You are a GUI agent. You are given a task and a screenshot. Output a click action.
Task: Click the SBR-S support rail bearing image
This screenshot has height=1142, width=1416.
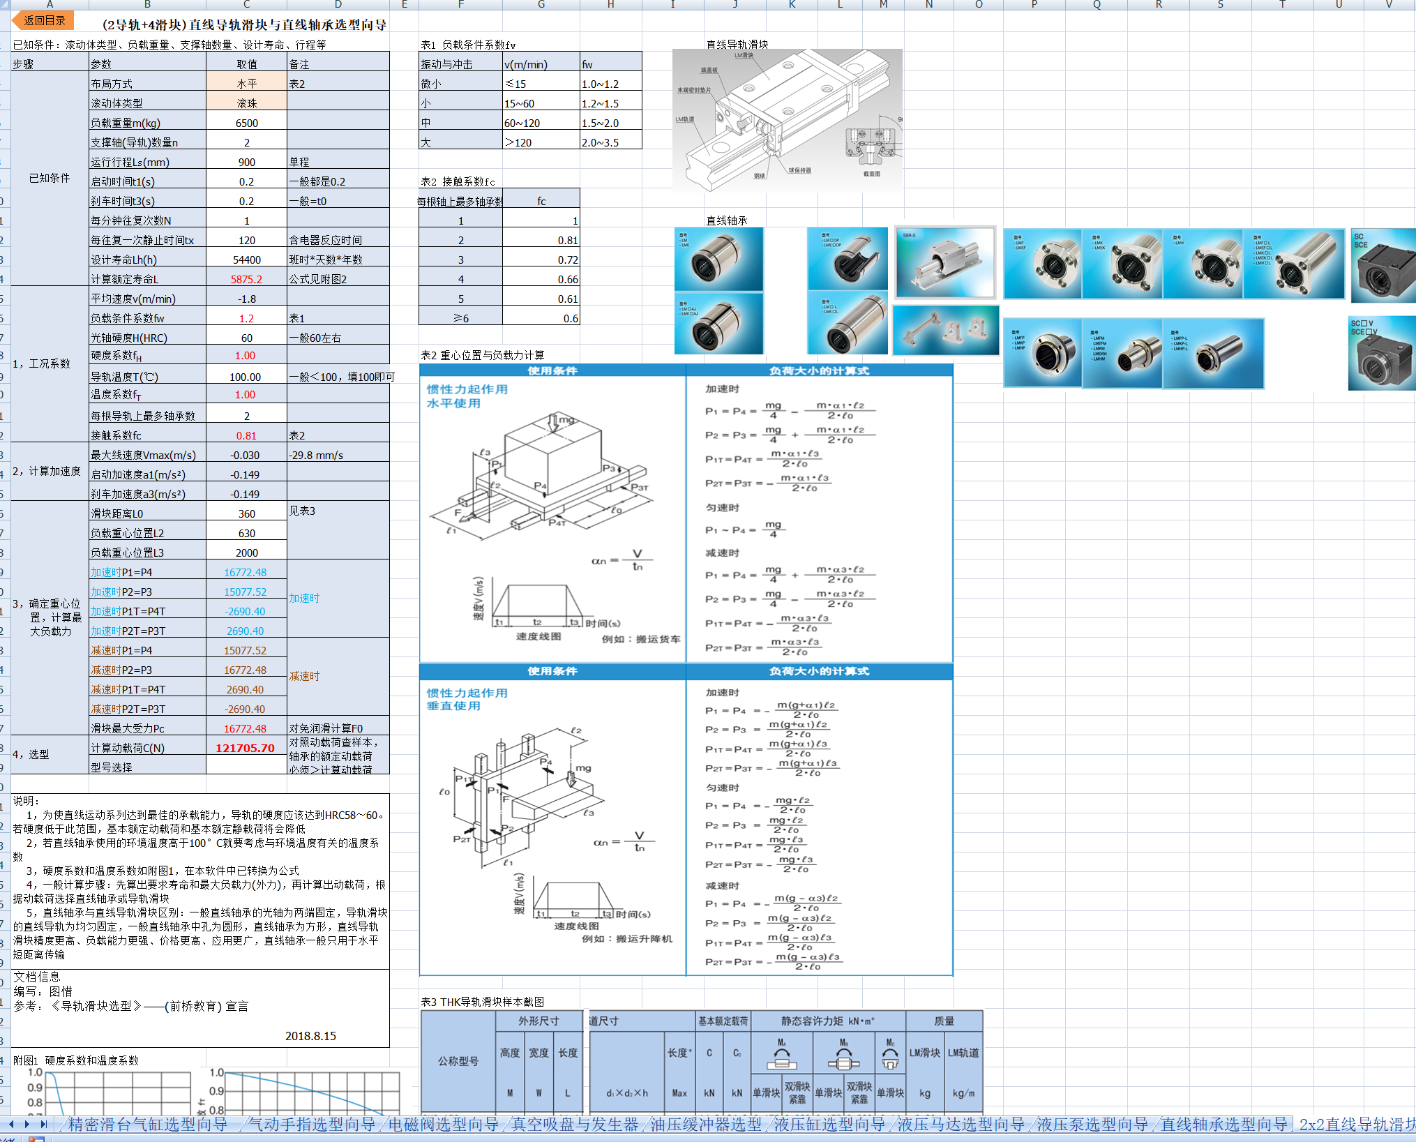pos(944,262)
